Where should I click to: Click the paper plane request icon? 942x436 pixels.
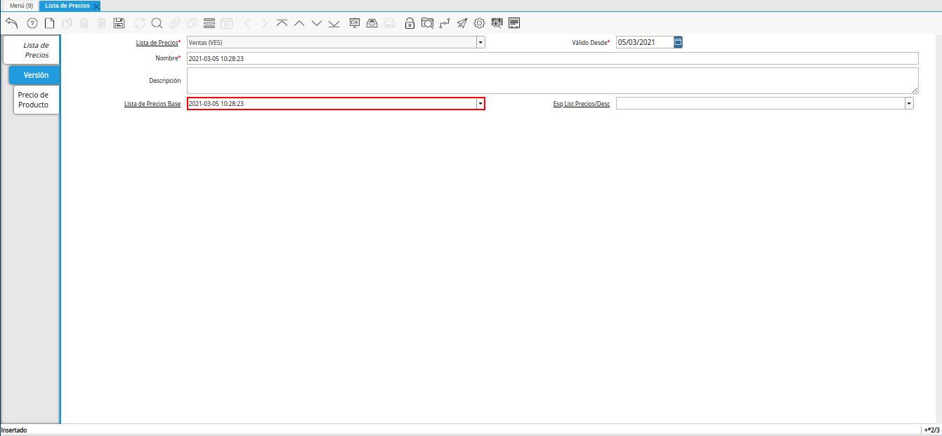462,23
